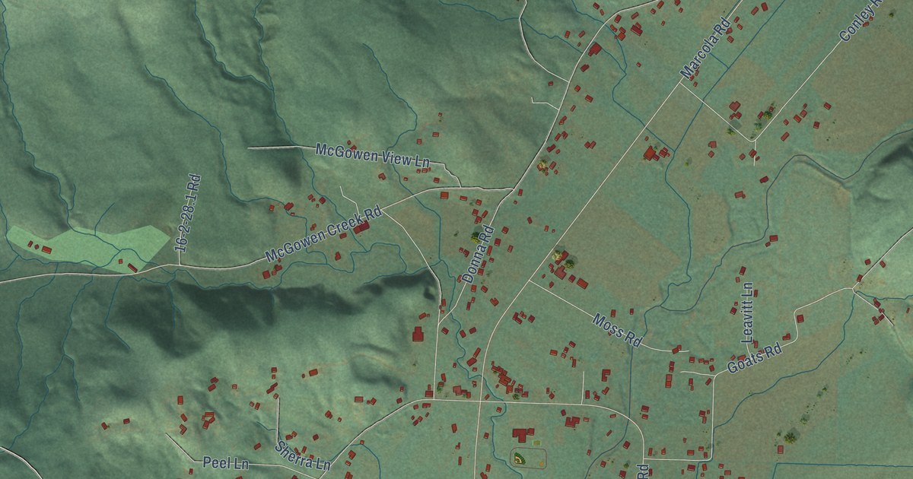Viewport: 913px width, 479px height.
Task: Click the Conley road label
Action: point(860,21)
